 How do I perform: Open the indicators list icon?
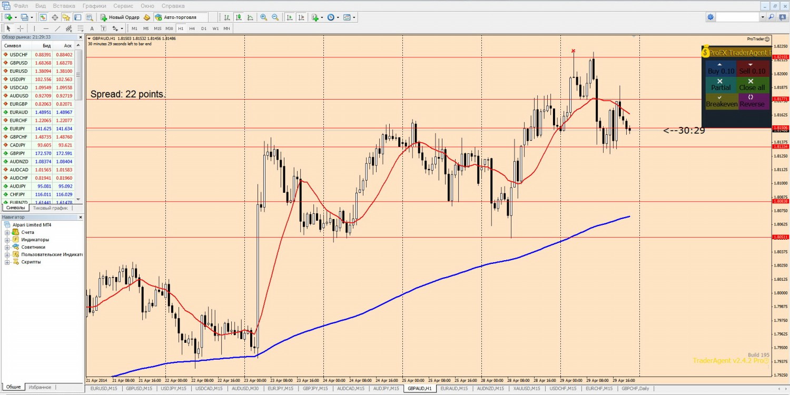(x=315, y=17)
